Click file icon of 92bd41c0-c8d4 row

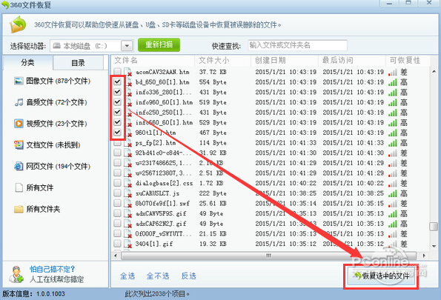128,153
